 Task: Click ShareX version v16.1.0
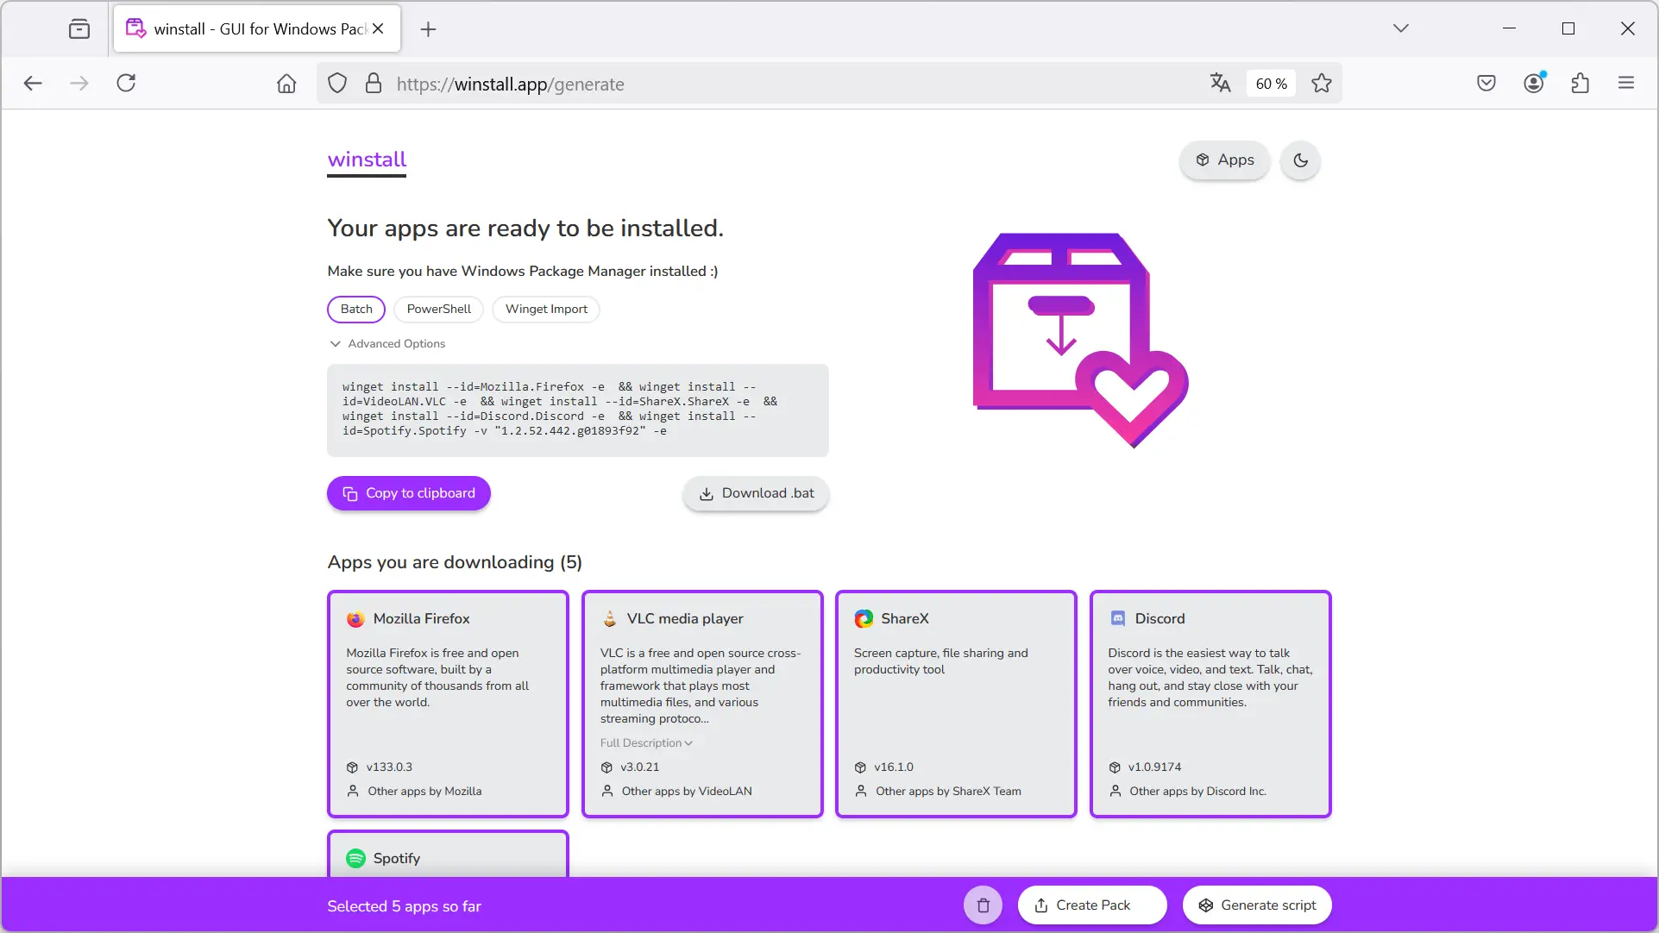(x=894, y=767)
